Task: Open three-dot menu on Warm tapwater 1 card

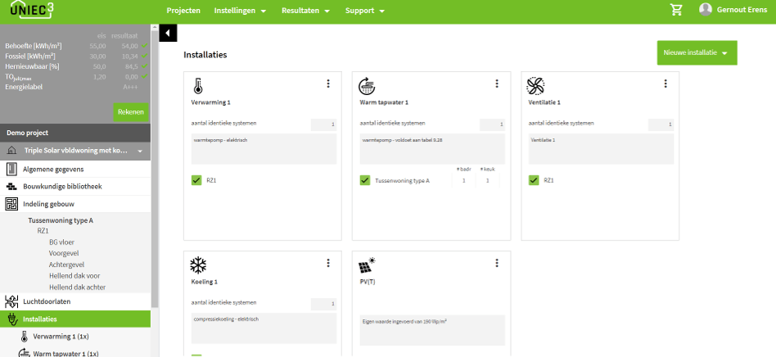Action: [x=496, y=84]
